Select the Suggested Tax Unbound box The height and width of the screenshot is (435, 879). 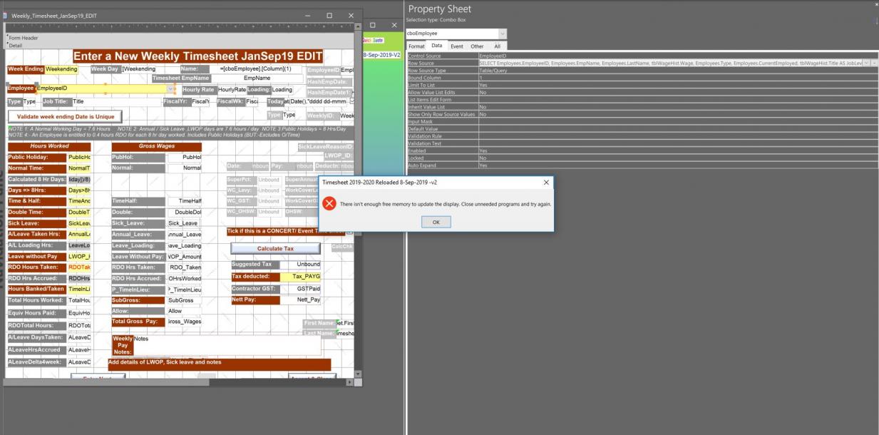(x=300, y=265)
